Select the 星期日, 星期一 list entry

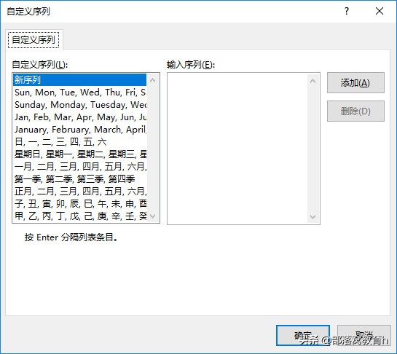point(79,154)
